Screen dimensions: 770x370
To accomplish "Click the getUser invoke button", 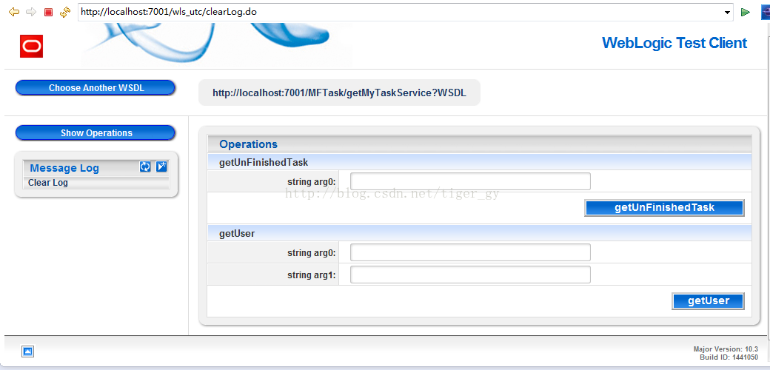I will (x=708, y=300).
